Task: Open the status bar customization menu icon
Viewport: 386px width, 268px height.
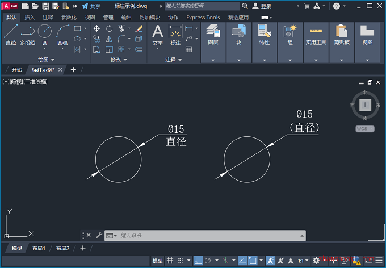Action: point(379,261)
